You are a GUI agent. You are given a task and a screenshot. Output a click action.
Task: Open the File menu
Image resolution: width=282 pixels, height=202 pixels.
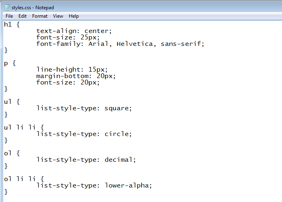pyautogui.click(x=9, y=16)
